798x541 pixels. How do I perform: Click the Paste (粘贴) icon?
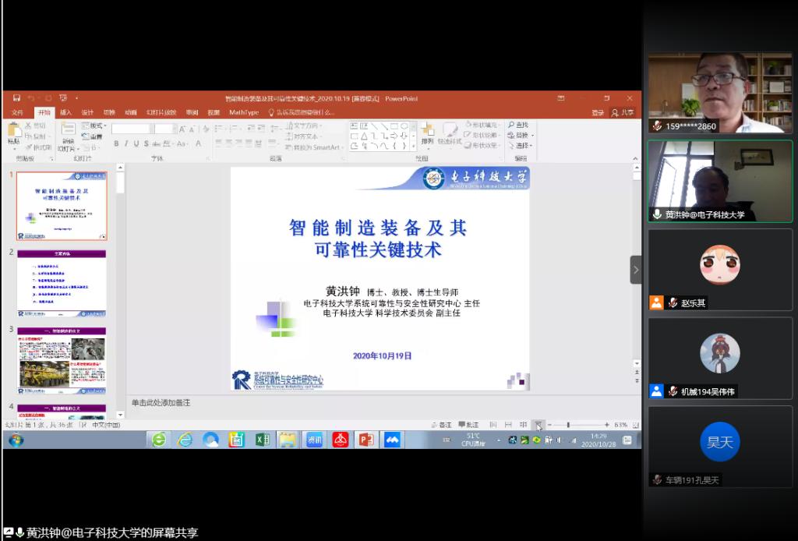pos(13,134)
